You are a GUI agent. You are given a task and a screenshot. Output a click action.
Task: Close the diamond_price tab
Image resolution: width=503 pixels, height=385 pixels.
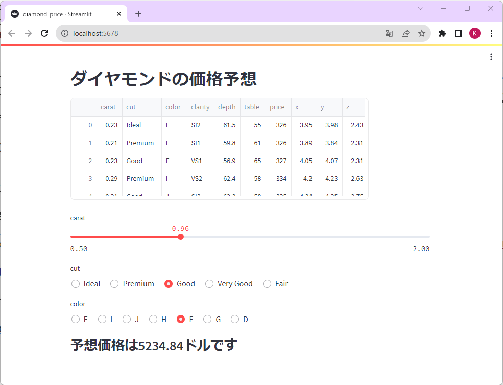coord(118,14)
